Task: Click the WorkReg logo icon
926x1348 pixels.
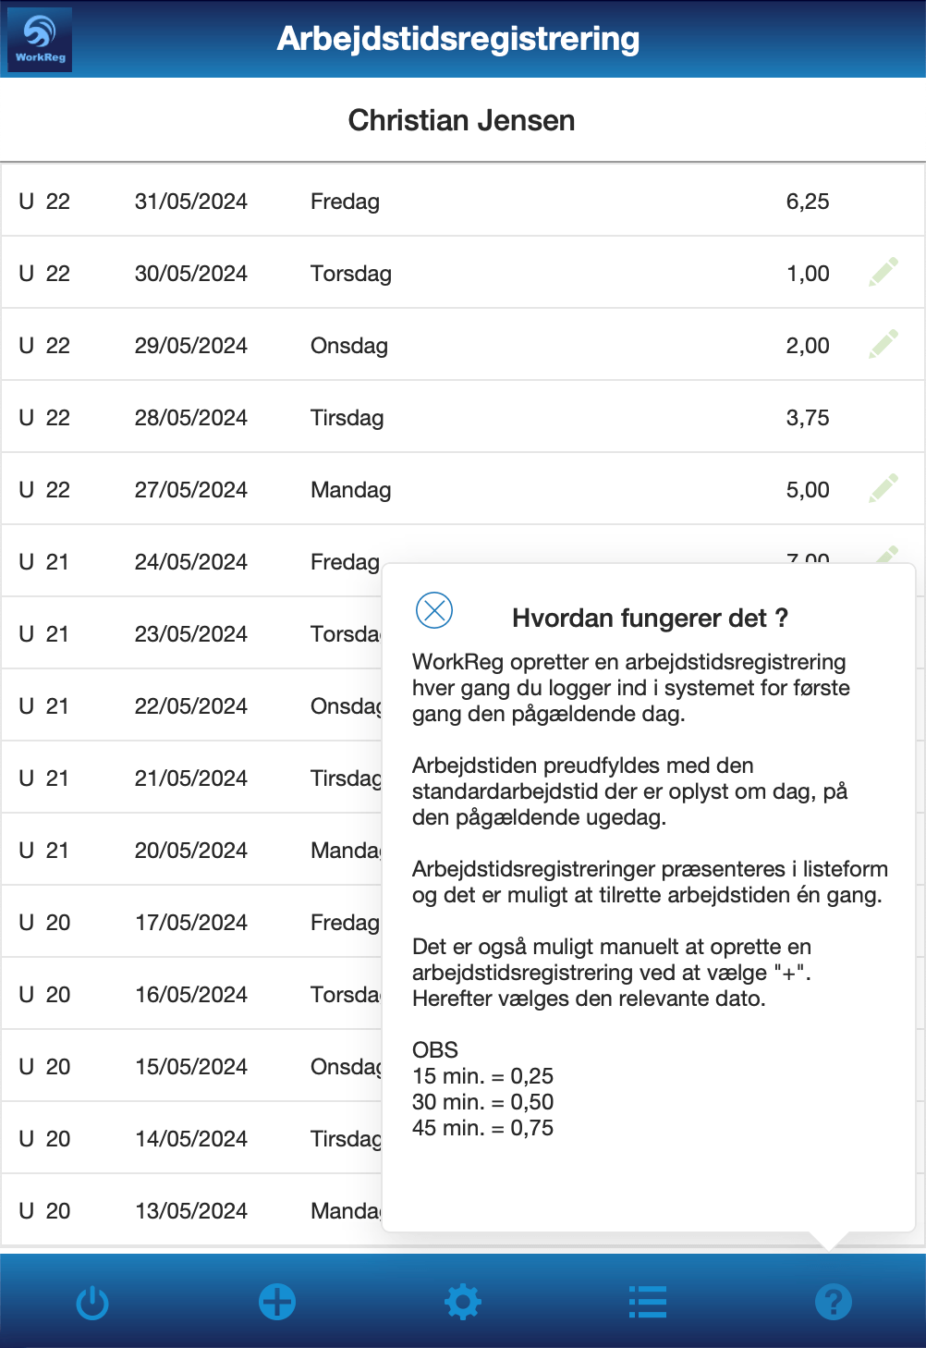Action: tap(40, 40)
